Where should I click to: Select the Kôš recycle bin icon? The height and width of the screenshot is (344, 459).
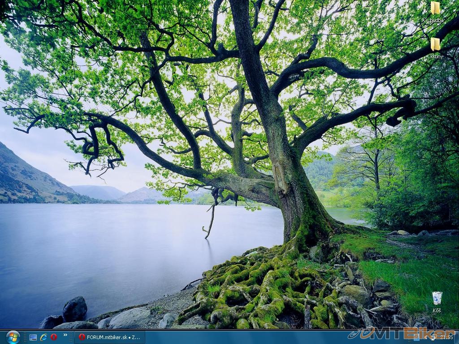[437, 298]
